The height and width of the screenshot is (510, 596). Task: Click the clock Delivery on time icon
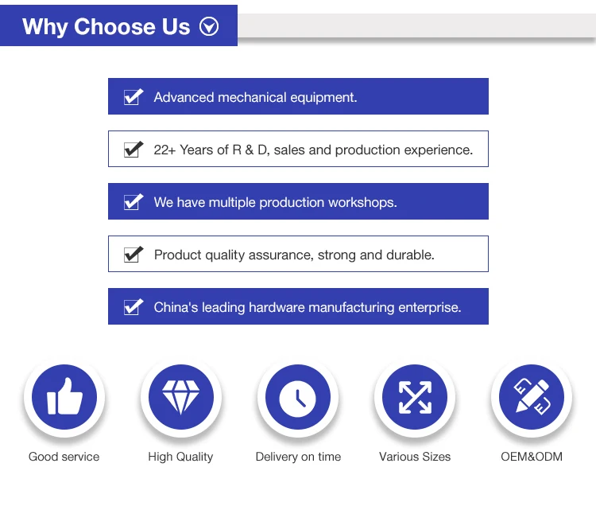[298, 397]
